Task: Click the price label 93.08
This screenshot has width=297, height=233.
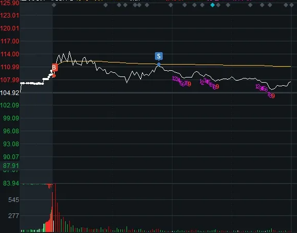Action: pos(11,144)
